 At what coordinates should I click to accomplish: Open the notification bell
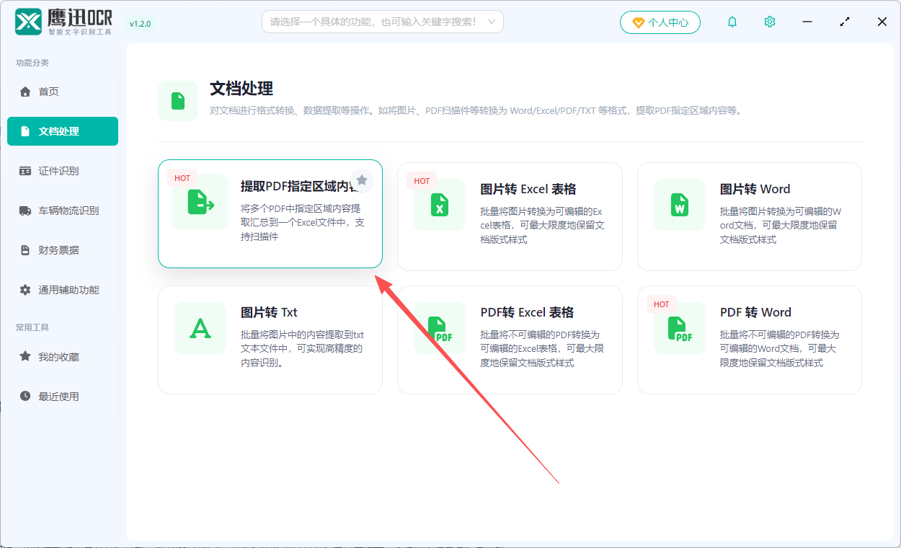point(732,22)
